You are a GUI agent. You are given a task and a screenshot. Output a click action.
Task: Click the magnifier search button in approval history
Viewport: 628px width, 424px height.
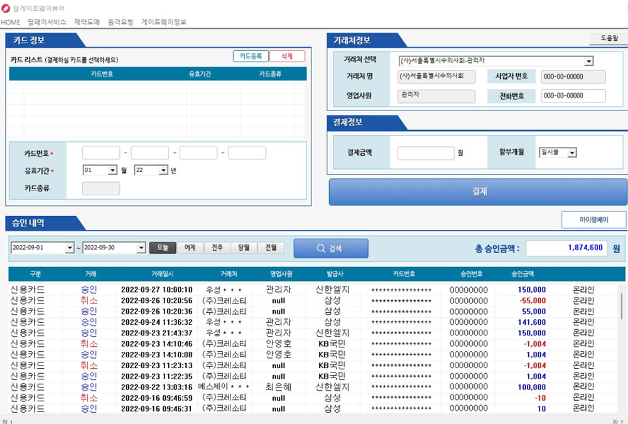pyautogui.click(x=331, y=249)
